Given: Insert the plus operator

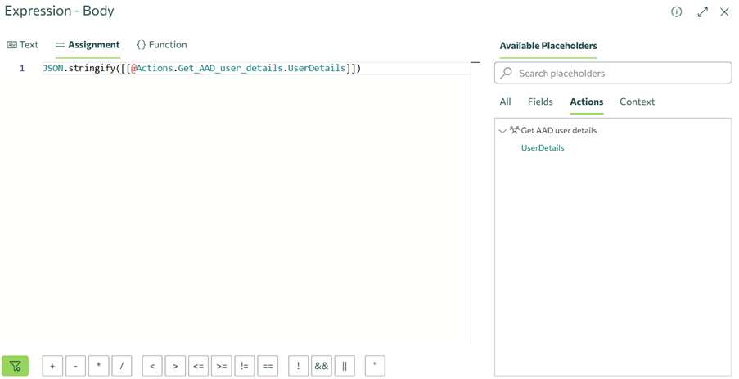Looking at the screenshot, I should click(52, 366).
